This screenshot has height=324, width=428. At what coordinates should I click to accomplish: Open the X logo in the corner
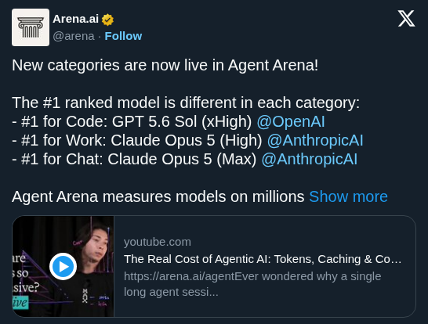pos(406,19)
